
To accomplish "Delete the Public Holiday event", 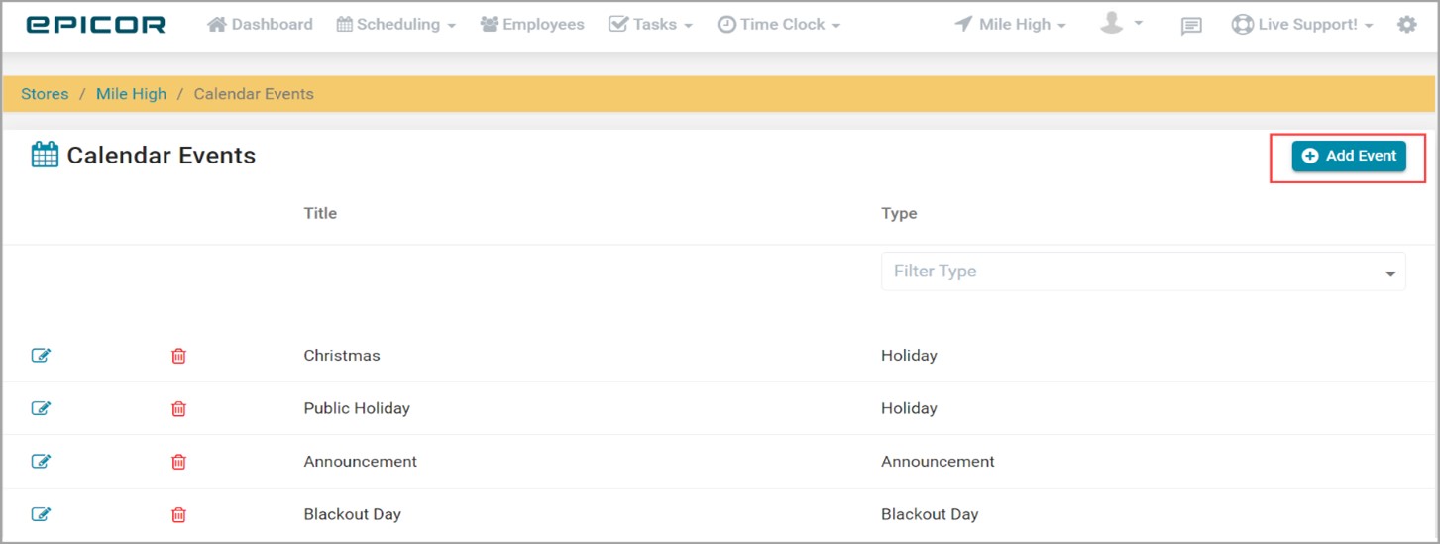I will point(178,408).
